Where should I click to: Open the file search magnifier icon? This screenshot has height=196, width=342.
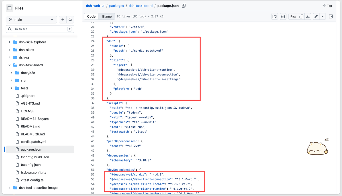(x=70, y=20)
